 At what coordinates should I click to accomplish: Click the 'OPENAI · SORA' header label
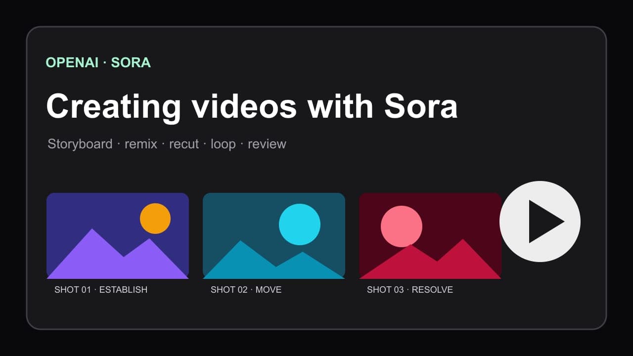click(98, 62)
